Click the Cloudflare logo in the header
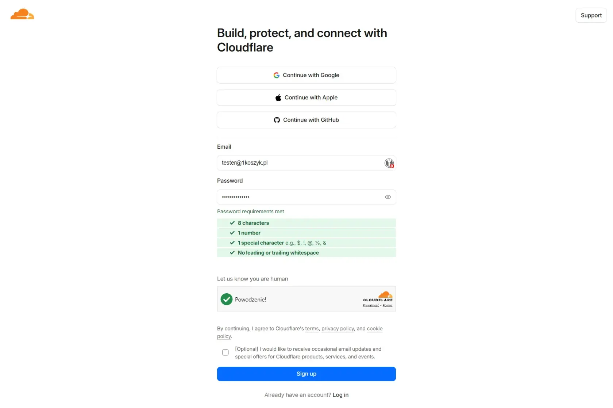Viewport: 613px width, 408px height. [x=22, y=15]
